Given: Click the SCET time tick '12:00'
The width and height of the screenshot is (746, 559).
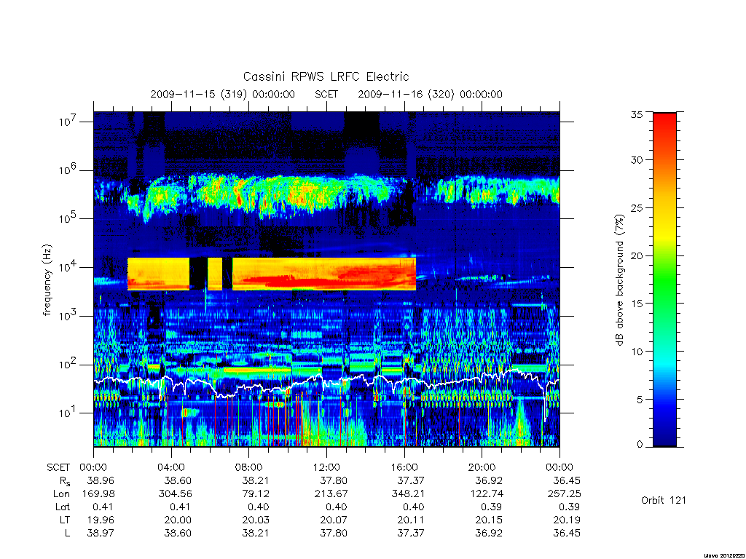Looking at the screenshot, I should (326, 467).
